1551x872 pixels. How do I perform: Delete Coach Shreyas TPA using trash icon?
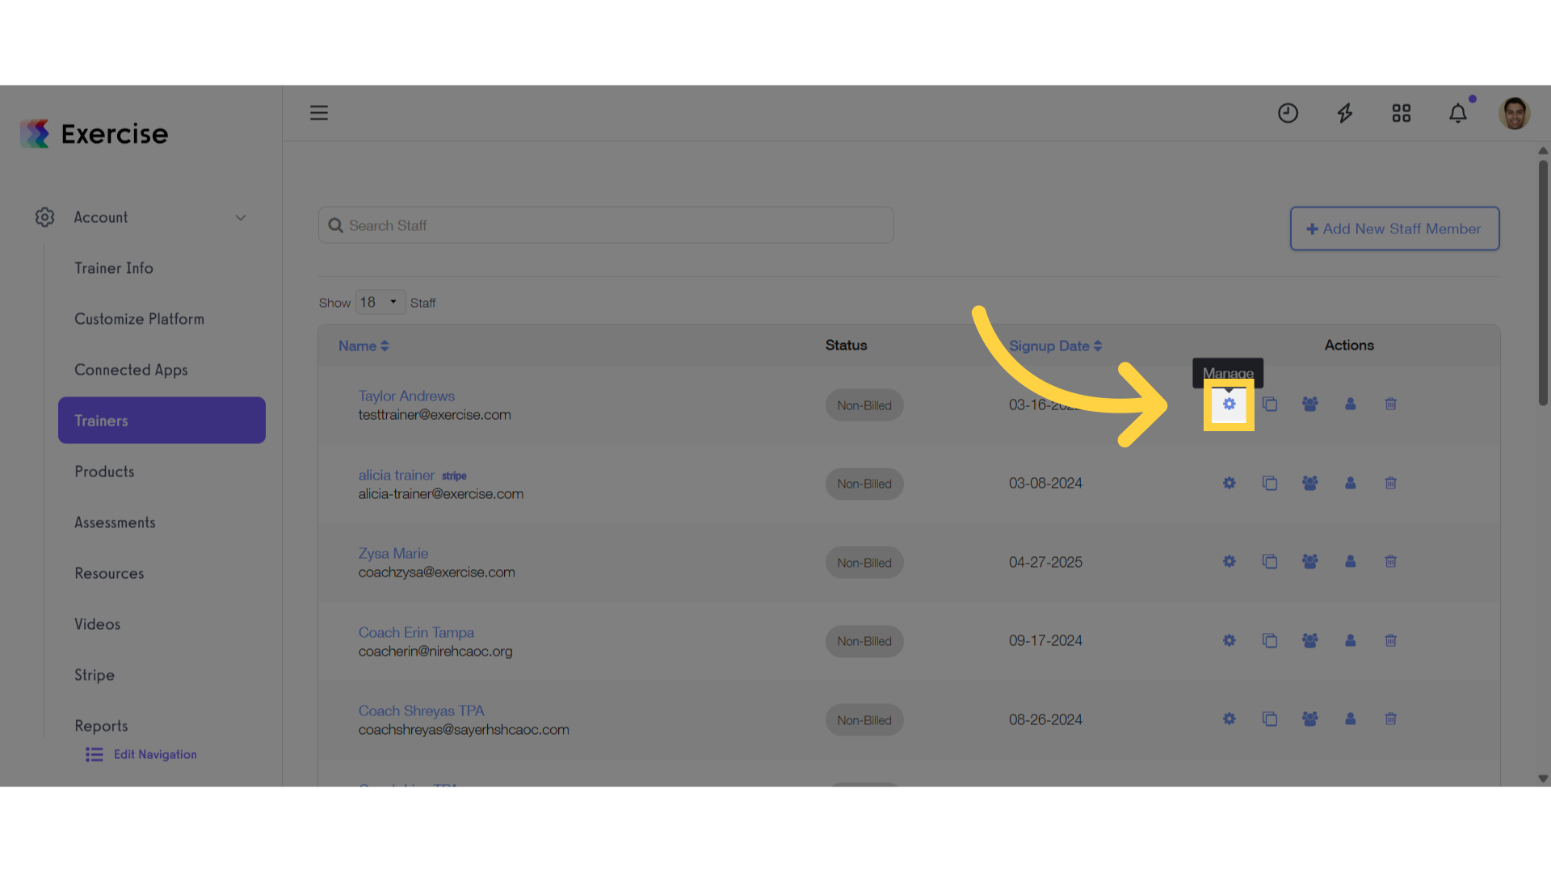coord(1391,719)
